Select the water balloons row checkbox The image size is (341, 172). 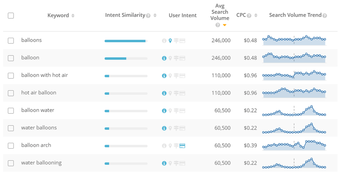11,128
